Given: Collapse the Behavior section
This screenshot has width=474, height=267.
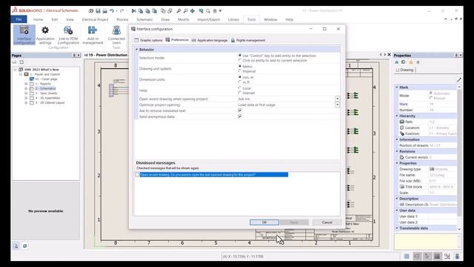Looking at the screenshot, I should [136, 50].
